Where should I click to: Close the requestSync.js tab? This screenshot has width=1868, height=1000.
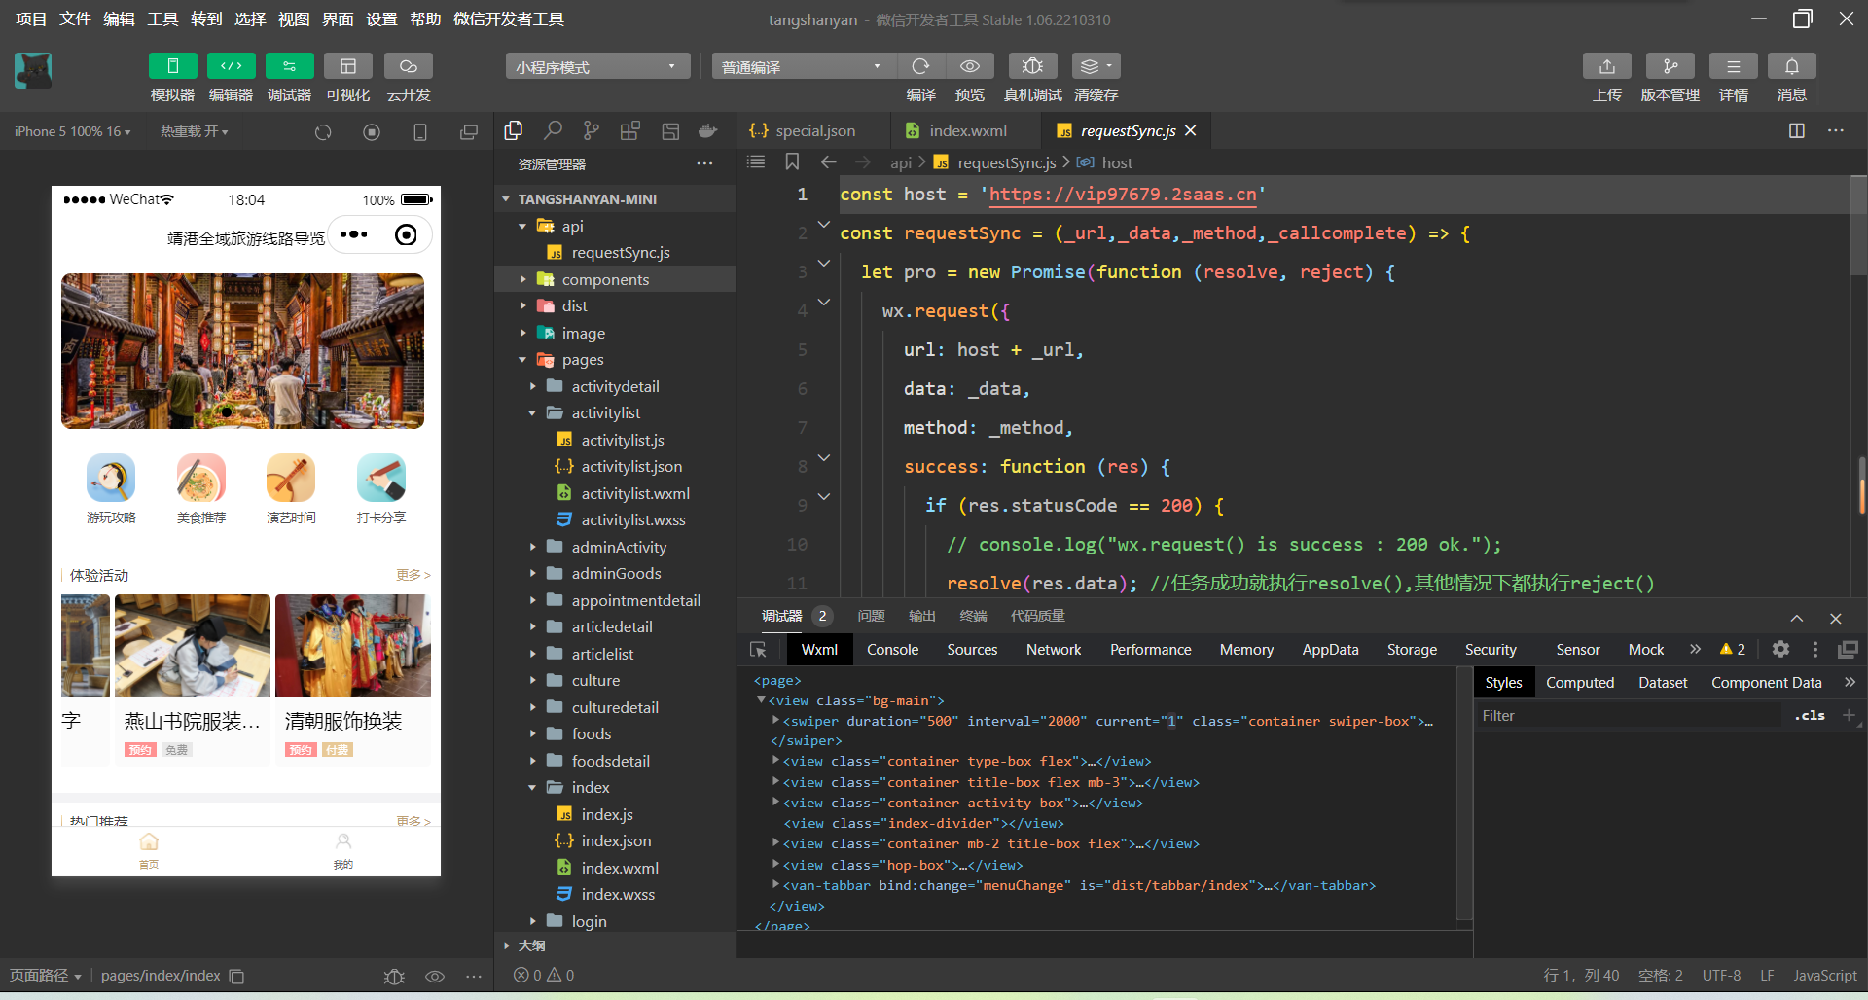pos(1191,130)
